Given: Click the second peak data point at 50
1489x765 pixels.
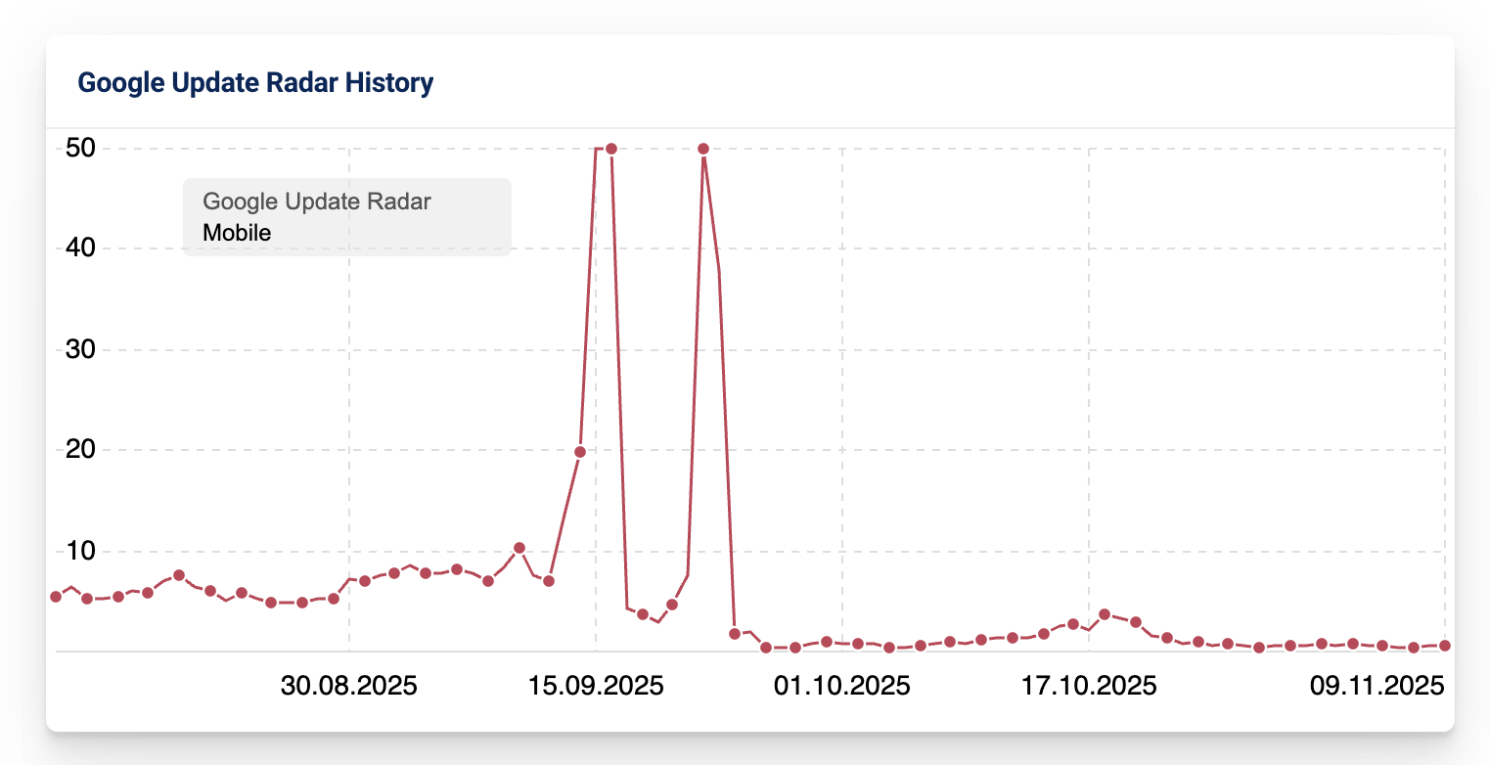Looking at the screenshot, I should (702, 149).
